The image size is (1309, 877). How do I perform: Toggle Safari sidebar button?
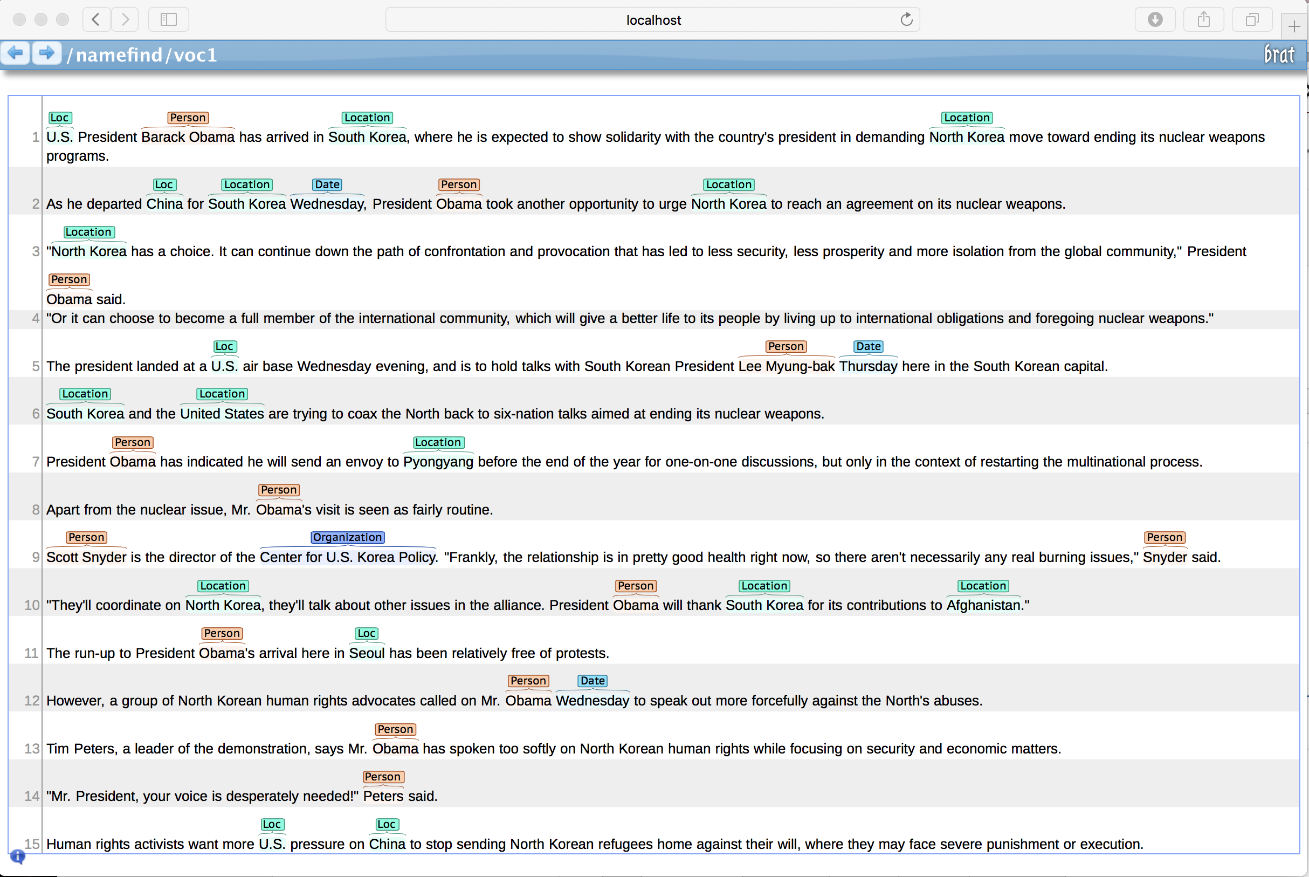coord(168,20)
